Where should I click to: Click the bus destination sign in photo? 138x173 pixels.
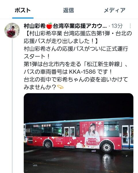tap(42, 126)
